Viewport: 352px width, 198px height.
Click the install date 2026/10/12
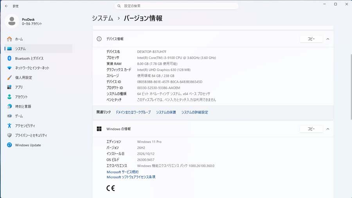pos(146,154)
